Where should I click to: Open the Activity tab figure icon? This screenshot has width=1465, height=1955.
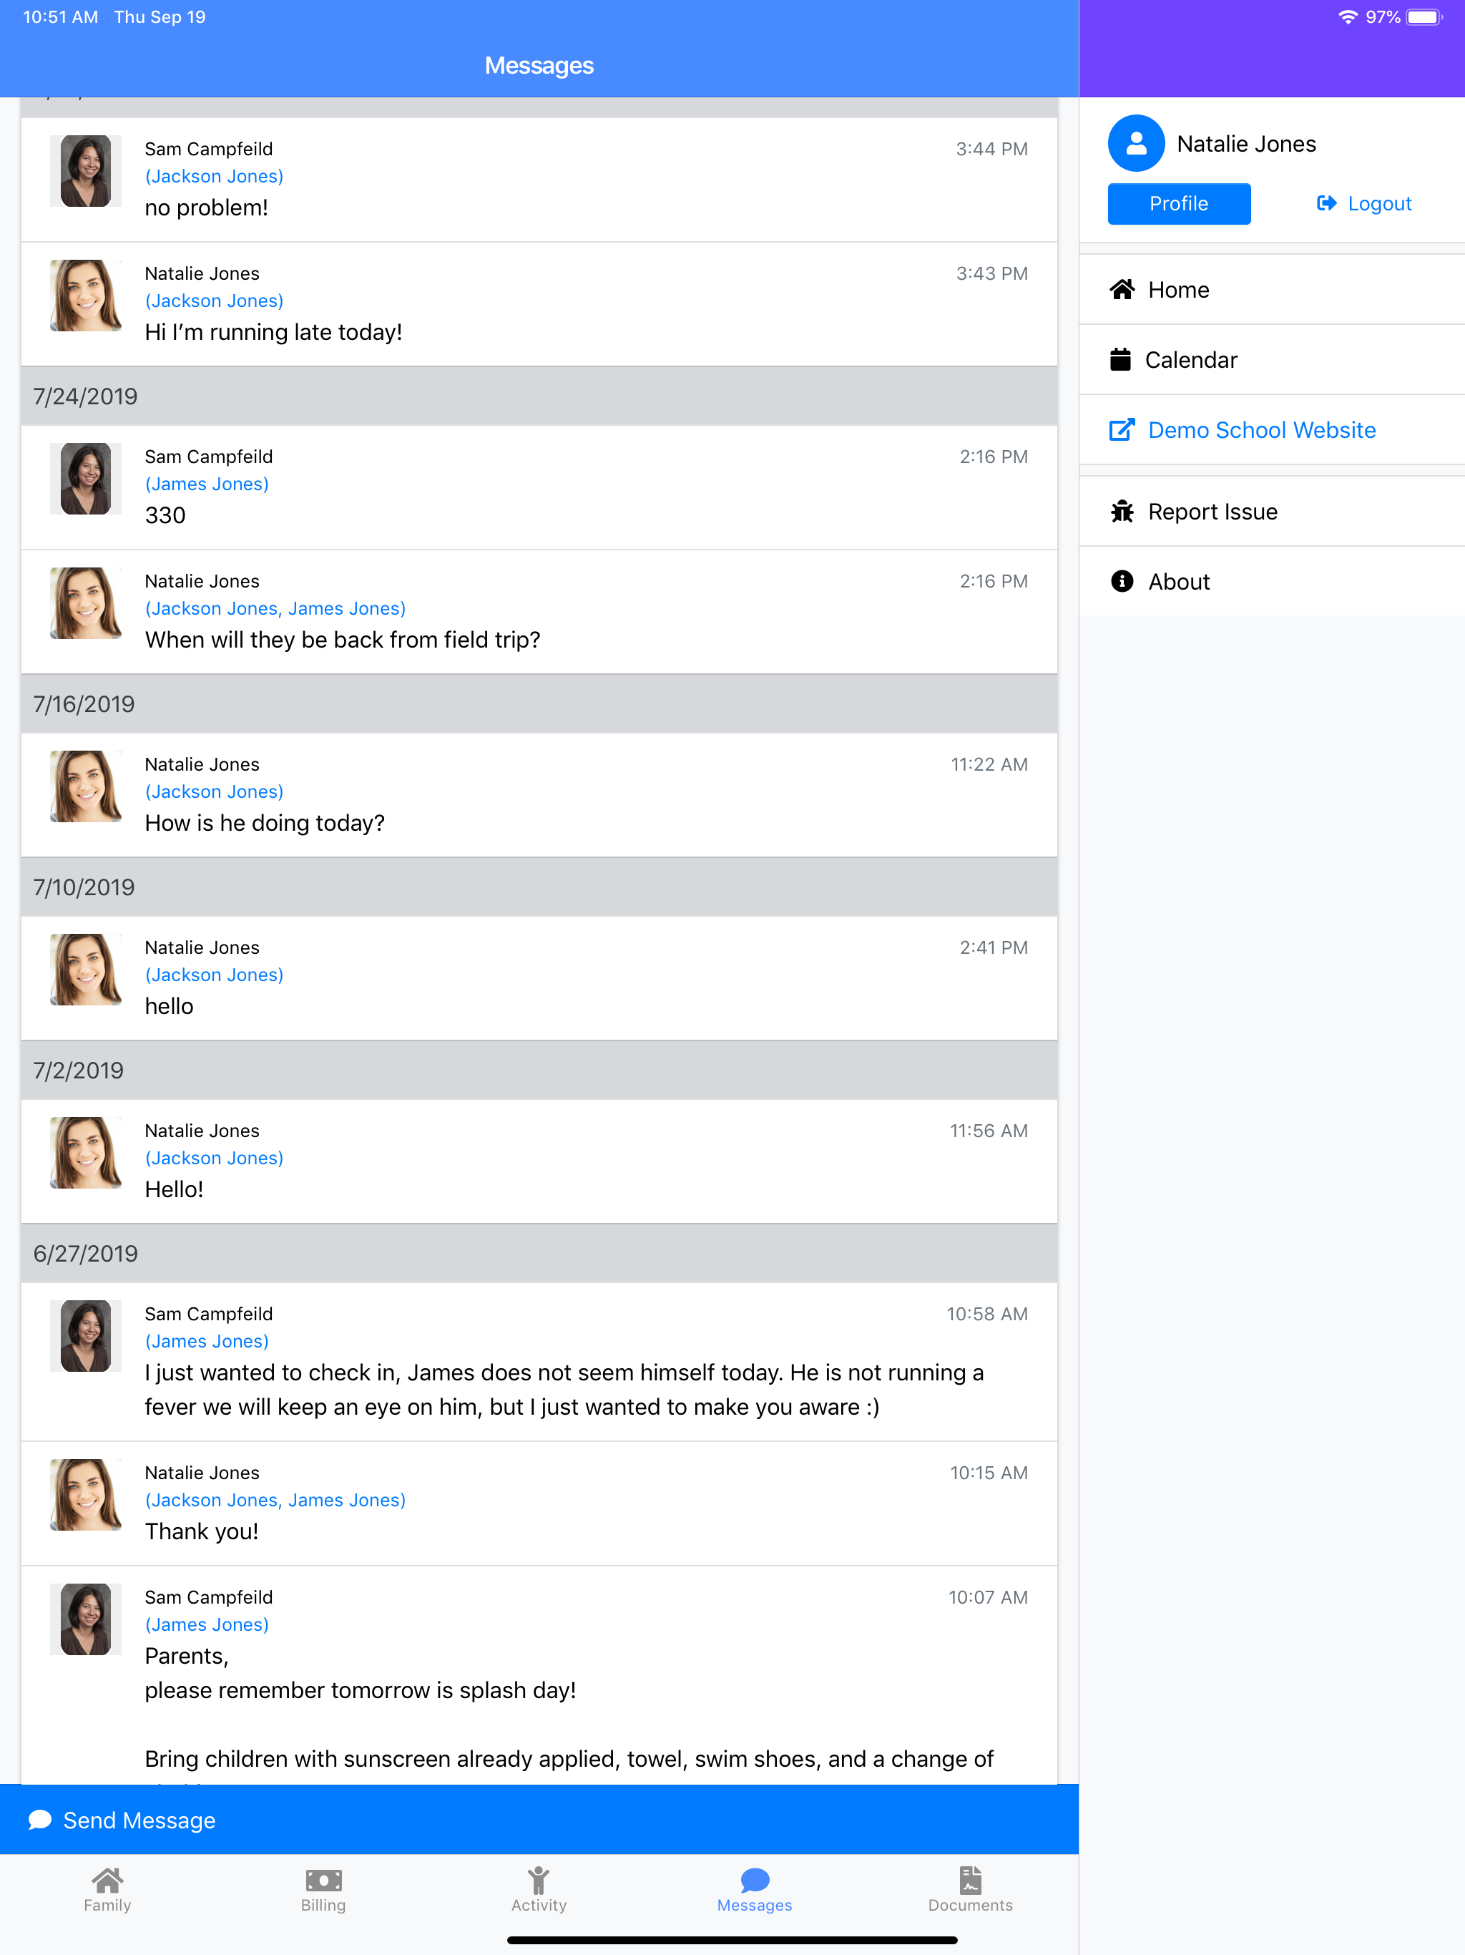(x=539, y=1880)
